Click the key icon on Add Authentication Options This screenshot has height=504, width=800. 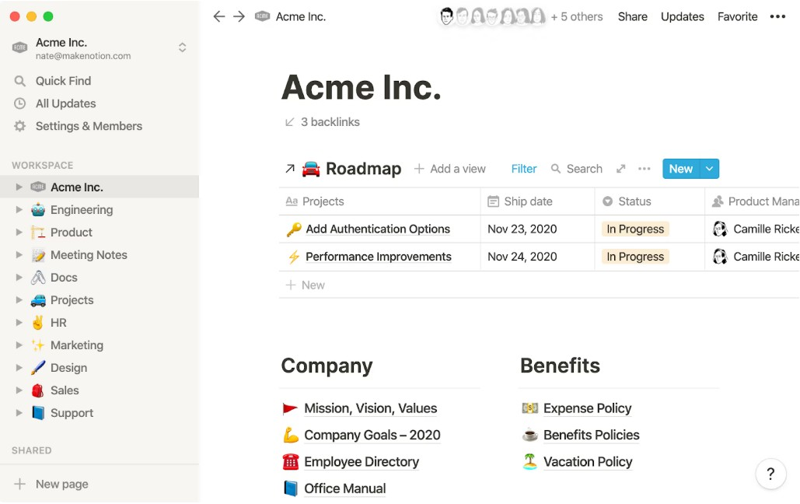pos(293,229)
